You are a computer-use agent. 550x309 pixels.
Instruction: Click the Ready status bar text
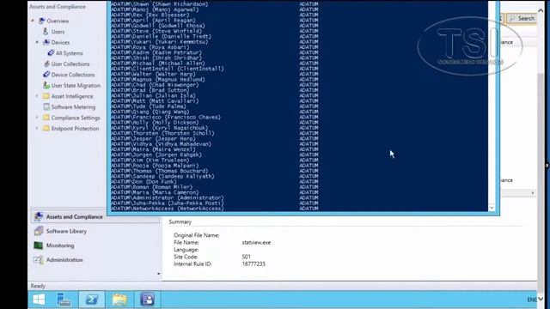click(38, 286)
